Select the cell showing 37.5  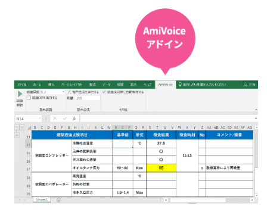[x=161, y=144]
